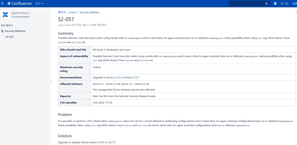Click the Summary heading
Screen dimensions: 297x145
click(x=66, y=33)
